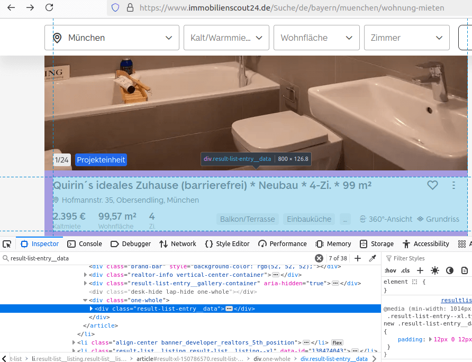The height and width of the screenshot is (362, 472).
Task: Expand the result-list-entry__data div node
Action: point(91,309)
